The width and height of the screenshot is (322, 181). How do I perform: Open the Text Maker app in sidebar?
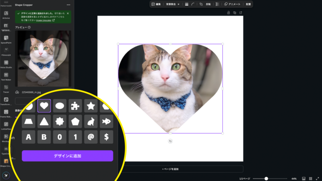6,76
